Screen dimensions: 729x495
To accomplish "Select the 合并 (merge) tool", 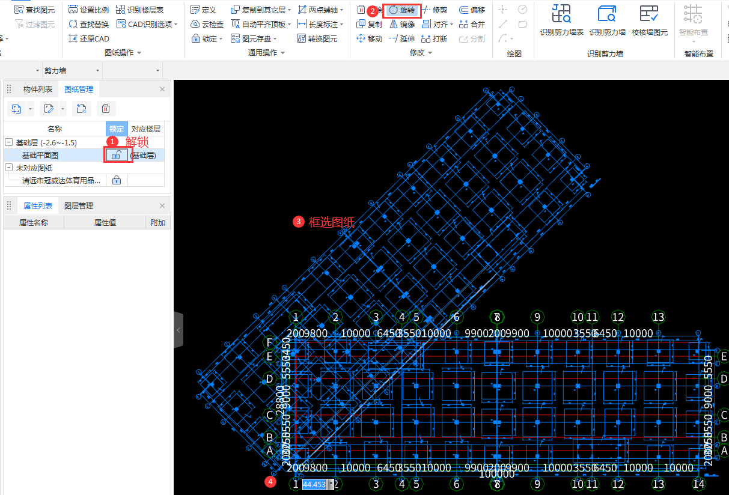I will pos(472,24).
